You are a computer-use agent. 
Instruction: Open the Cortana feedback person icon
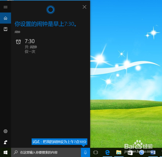[x=6, y=142]
